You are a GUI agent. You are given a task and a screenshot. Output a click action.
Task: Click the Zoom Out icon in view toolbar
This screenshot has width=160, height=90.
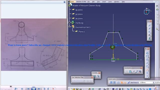pos(144,89)
